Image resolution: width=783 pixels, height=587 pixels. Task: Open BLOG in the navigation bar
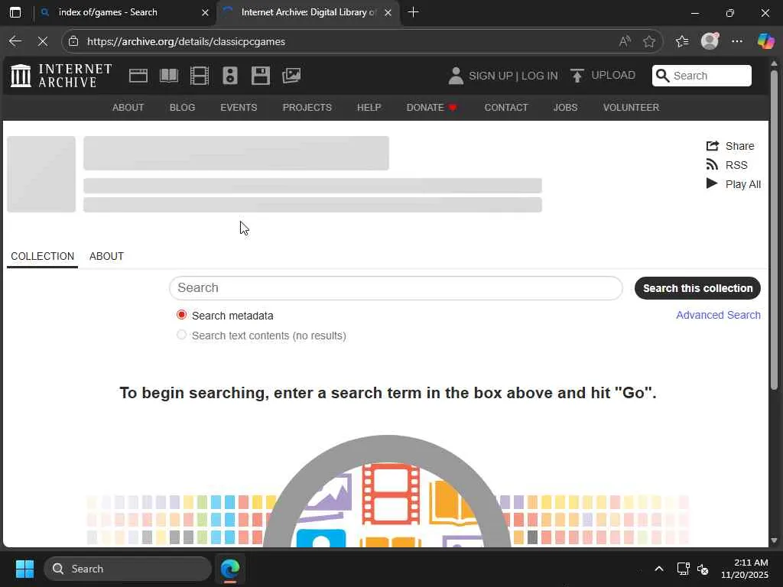pyautogui.click(x=182, y=107)
